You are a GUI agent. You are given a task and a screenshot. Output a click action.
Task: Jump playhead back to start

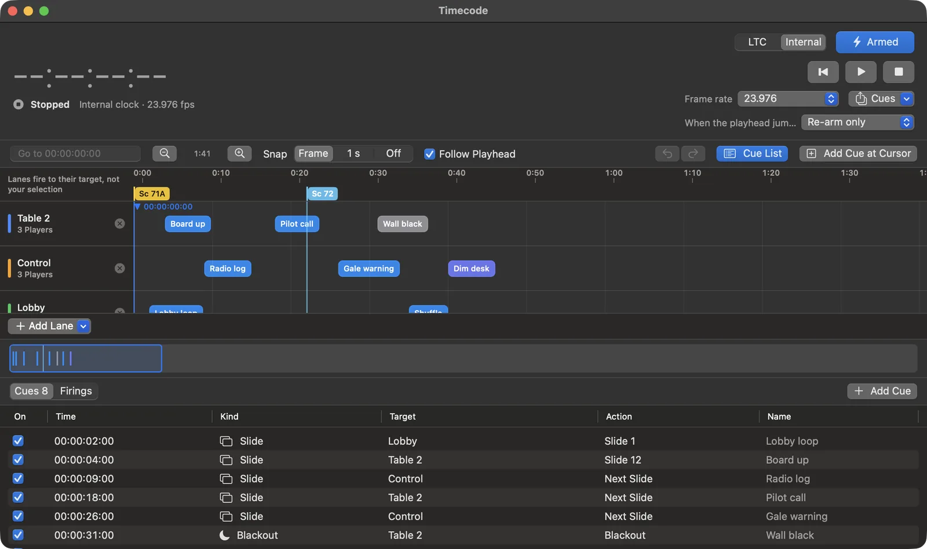click(823, 72)
